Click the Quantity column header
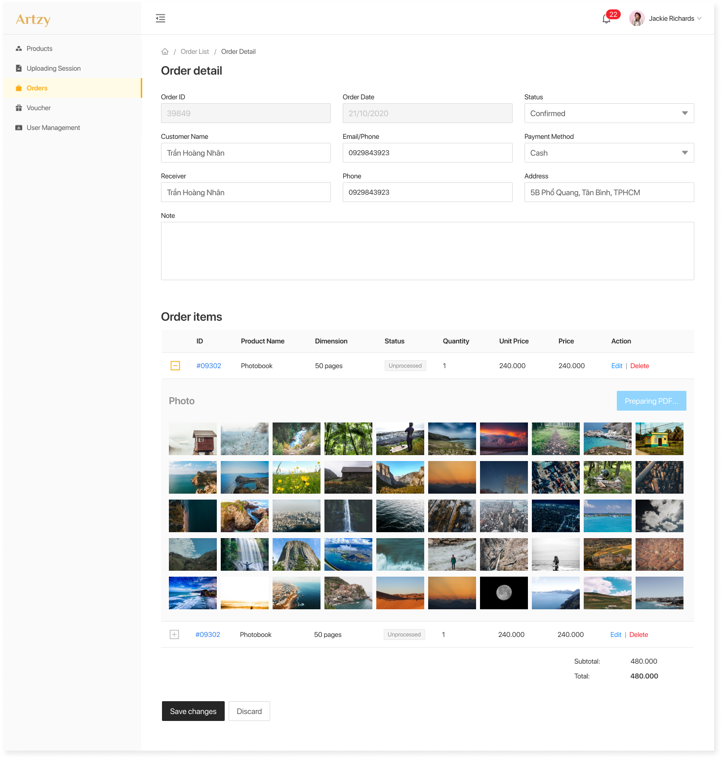Image resolution: width=722 pixels, height=759 pixels. [x=456, y=341]
